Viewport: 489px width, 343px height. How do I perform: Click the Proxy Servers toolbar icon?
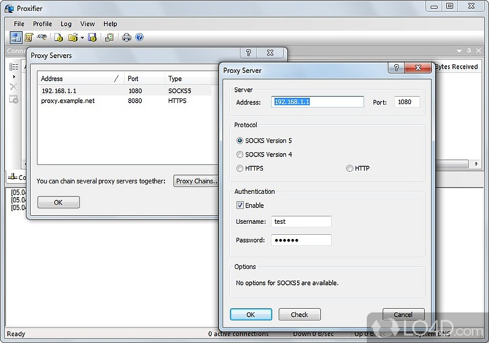click(15, 38)
